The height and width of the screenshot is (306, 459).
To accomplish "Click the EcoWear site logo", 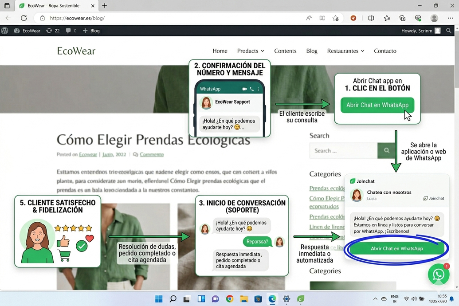I will click(x=76, y=51).
